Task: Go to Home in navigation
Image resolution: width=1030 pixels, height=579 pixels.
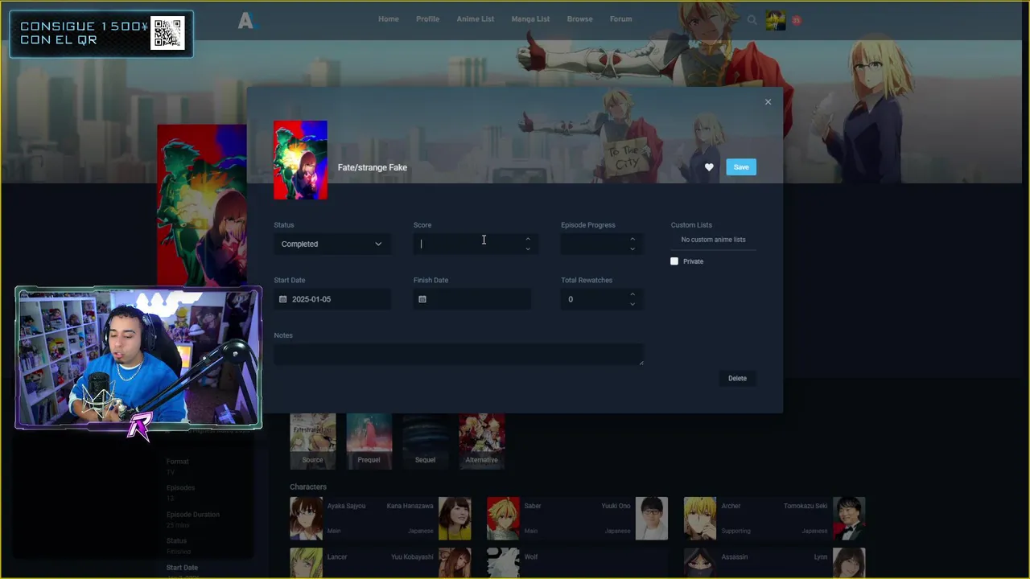Action: point(389,19)
